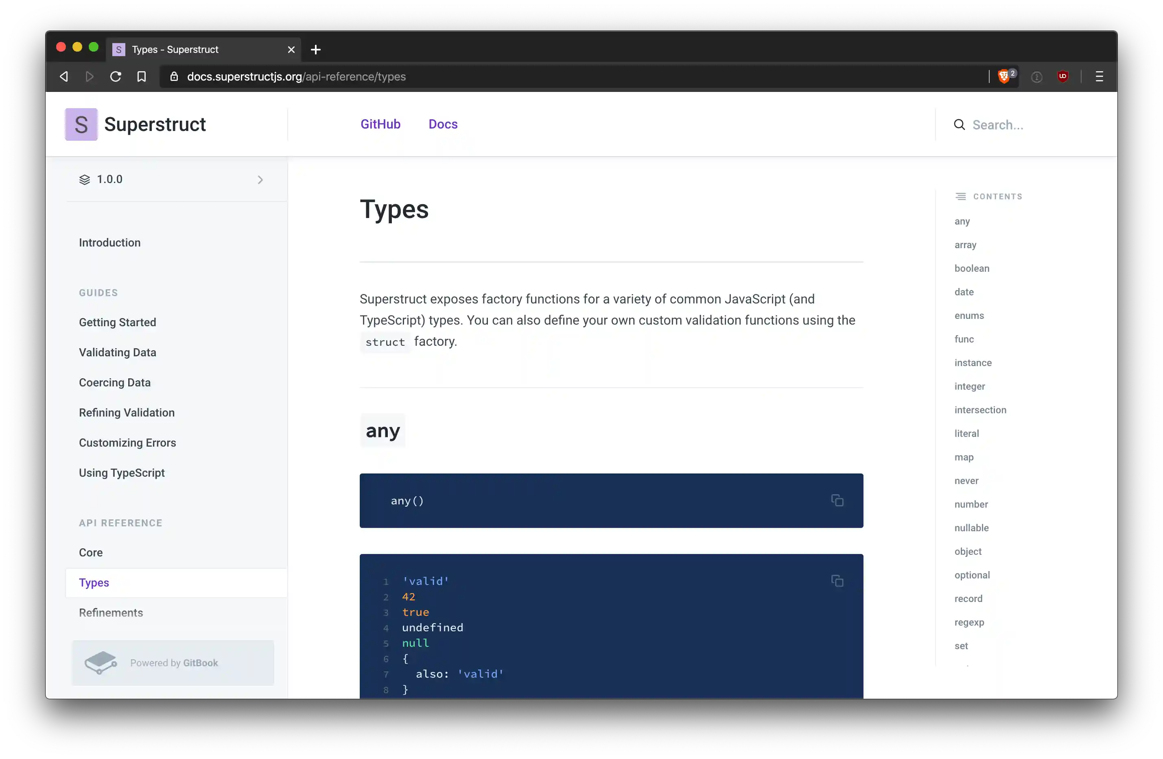Copy the any() code snippet
The image size is (1163, 759).
tap(837, 500)
